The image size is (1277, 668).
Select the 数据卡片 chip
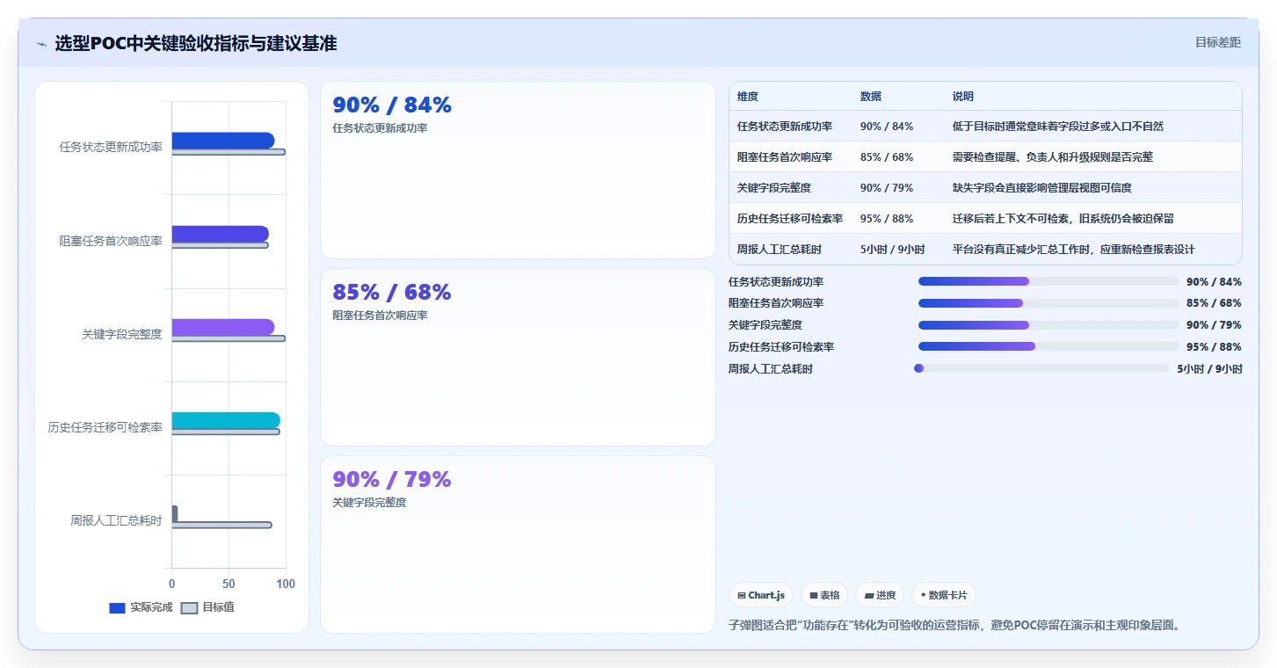tap(944, 595)
